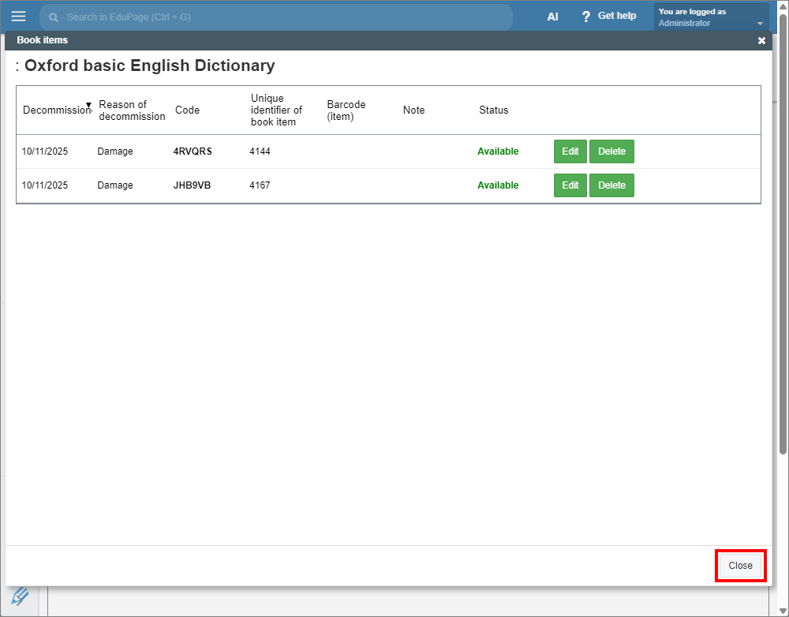Expand the Administrator account dropdown

760,24
